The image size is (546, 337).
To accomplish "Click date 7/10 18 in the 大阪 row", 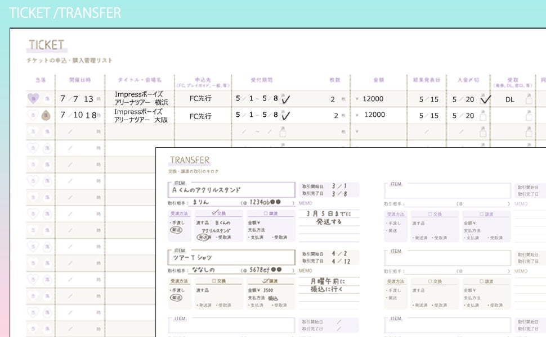I will (78, 115).
